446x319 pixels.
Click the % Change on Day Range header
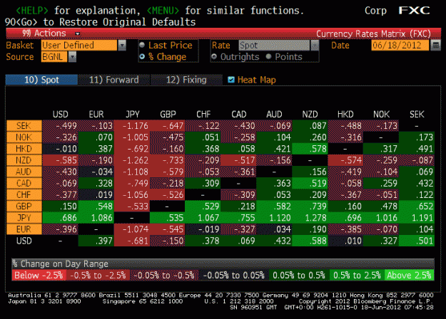[223, 263]
